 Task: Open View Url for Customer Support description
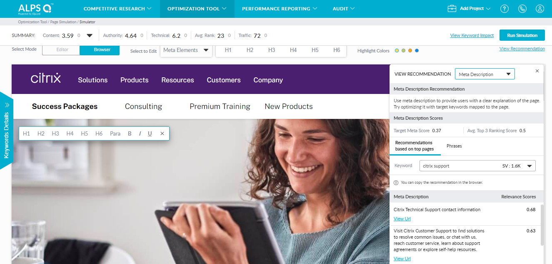click(402, 259)
